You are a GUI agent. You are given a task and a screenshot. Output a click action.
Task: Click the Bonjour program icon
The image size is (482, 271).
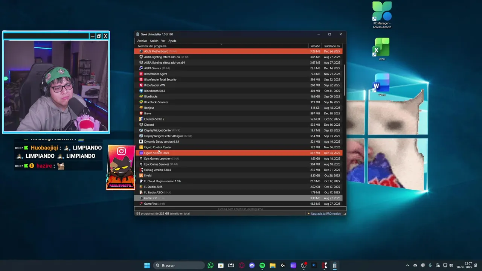pyautogui.click(x=141, y=108)
